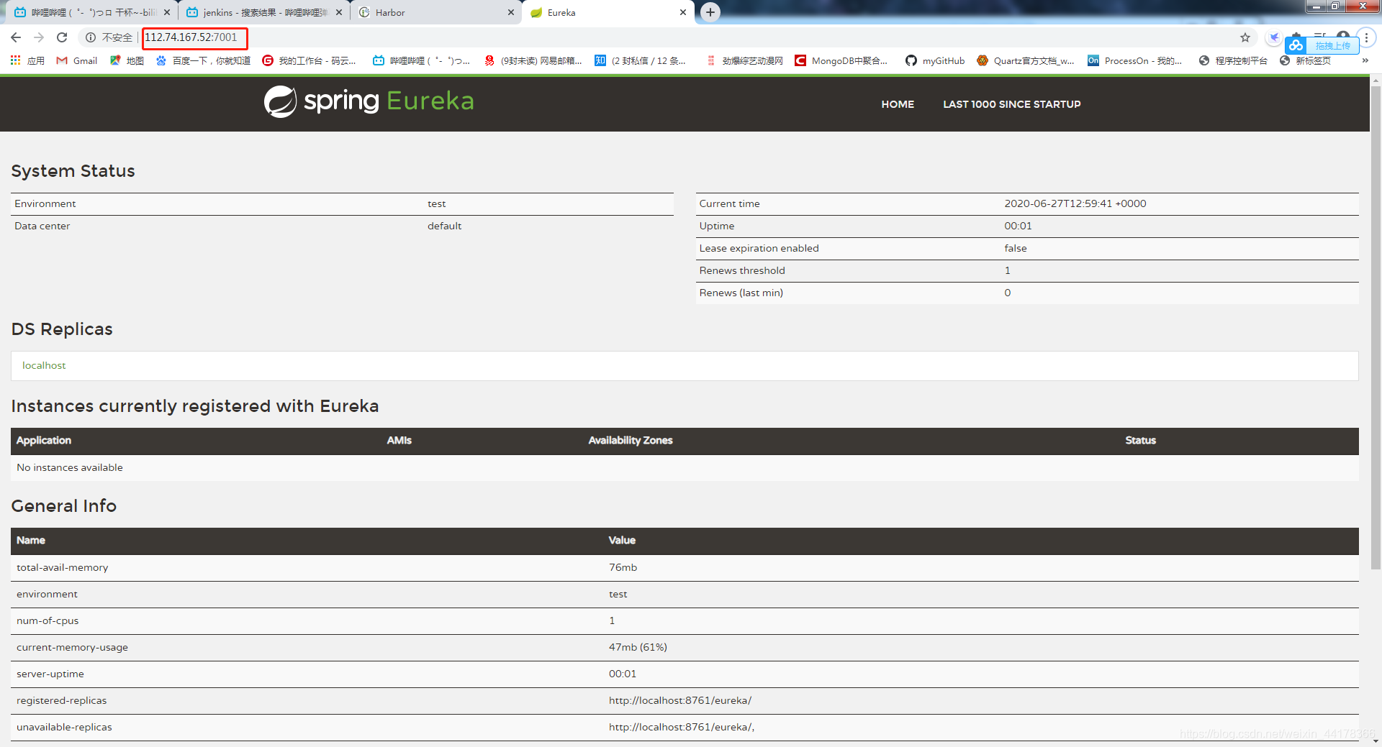Open the Chrome three-dot menu

click(x=1366, y=37)
